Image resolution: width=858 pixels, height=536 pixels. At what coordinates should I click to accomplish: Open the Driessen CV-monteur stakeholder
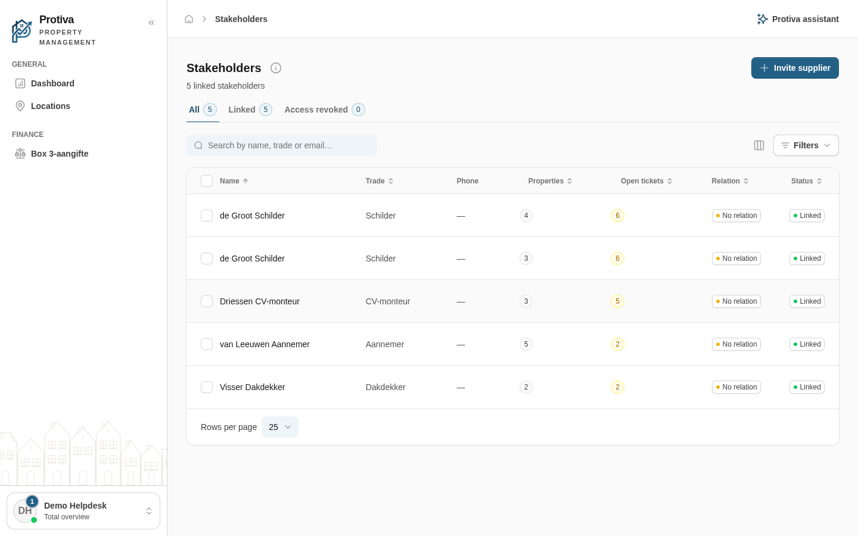coord(260,301)
